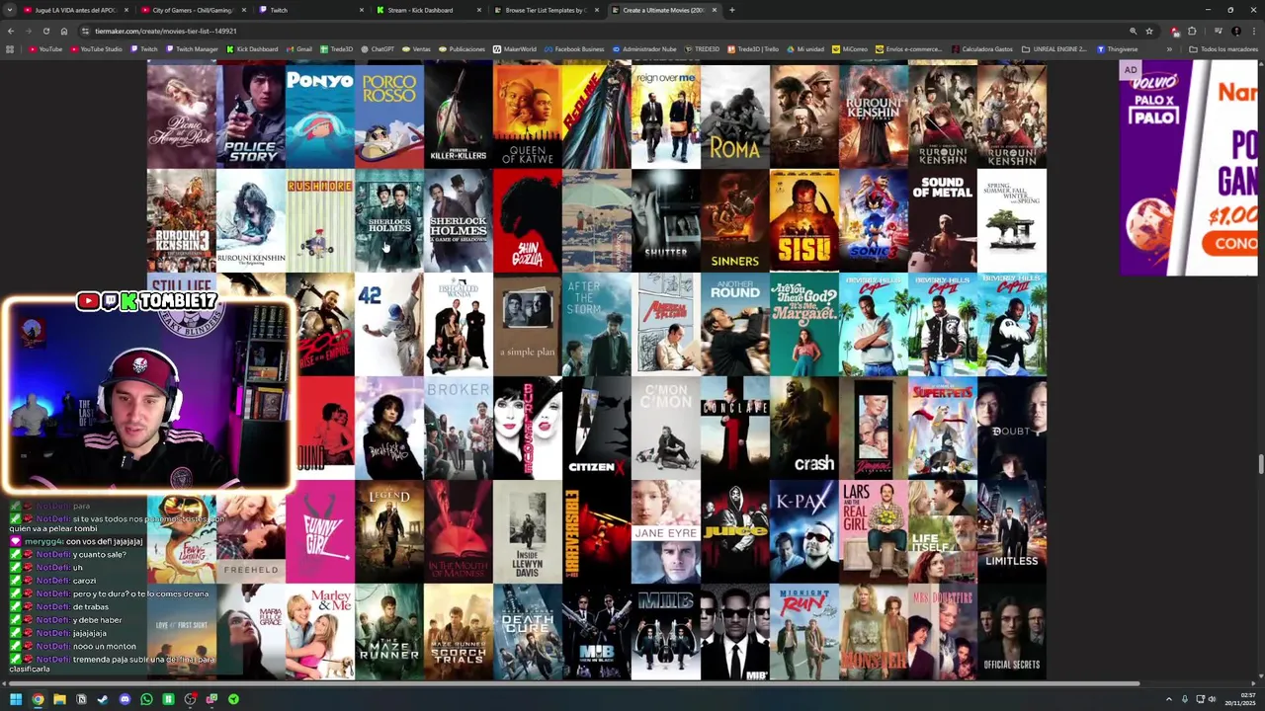
Task: Open the Twitch Manager bookmark
Action: (193, 49)
